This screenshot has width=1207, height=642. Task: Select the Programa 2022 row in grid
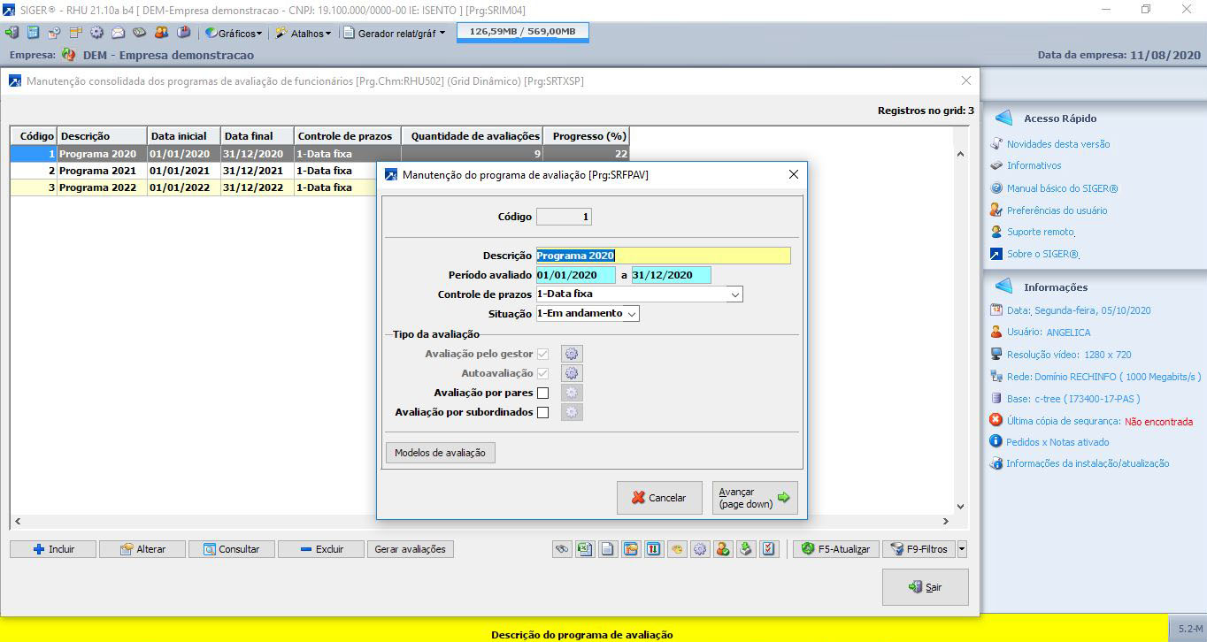point(194,187)
